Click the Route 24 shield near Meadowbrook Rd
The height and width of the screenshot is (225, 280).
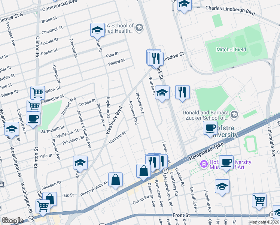[165, 170]
